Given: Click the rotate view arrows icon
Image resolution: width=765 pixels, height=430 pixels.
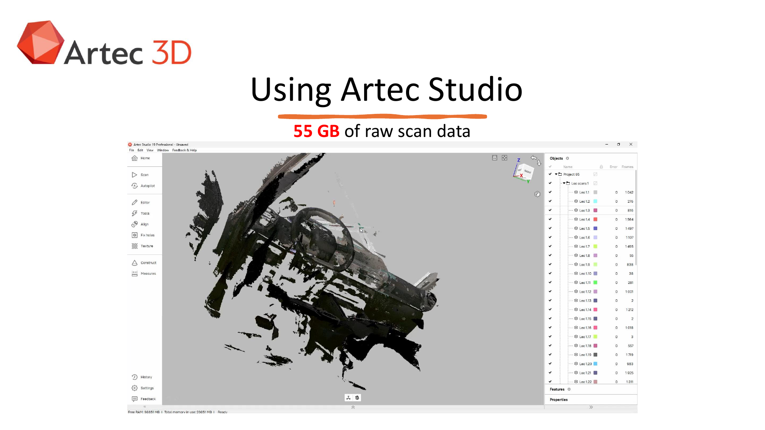Looking at the screenshot, I should point(536,160).
